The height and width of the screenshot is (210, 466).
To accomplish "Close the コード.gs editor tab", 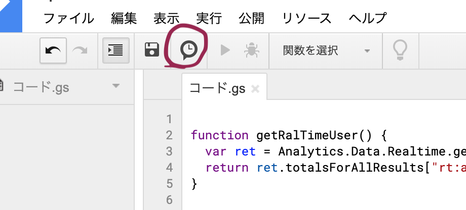I will [255, 89].
